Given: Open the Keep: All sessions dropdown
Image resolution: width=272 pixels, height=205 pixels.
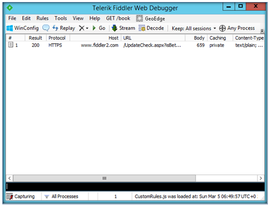Looking at the screenshot, I should click(194, 28).
